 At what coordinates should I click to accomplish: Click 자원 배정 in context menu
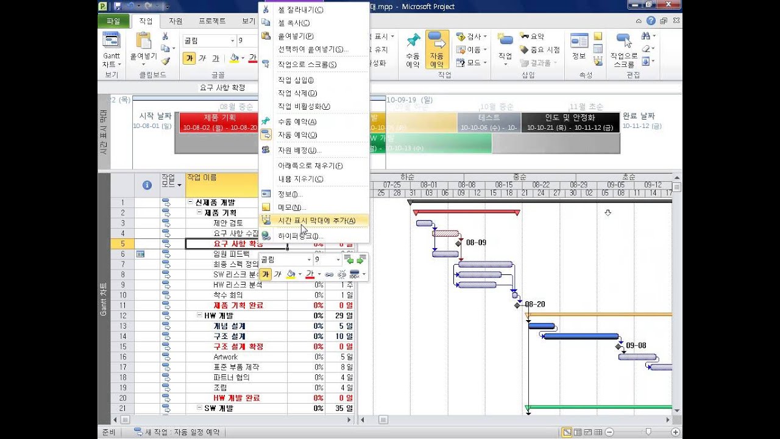pyautogui.click(x=314, y=150)
